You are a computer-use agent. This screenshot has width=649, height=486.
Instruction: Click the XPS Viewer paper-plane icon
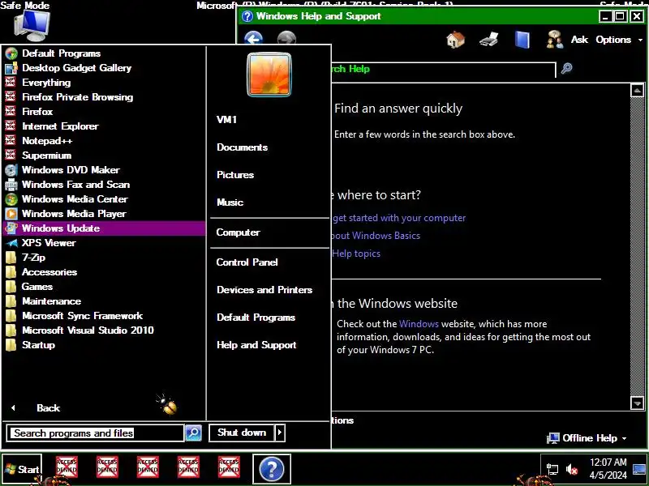tap(11, 242)
